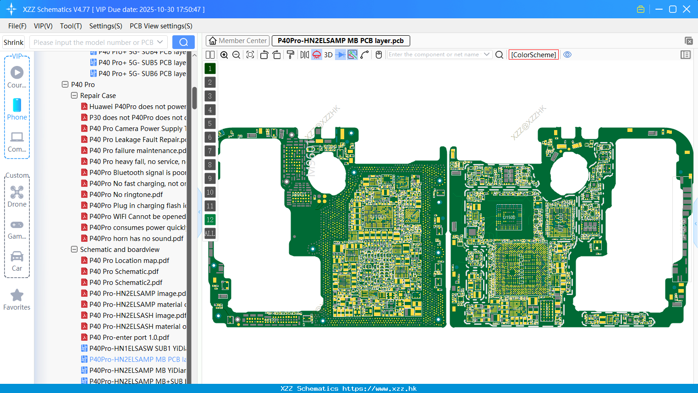The image size is (698, 393).
Task: Open model number search dropdown
Action: click(x=160, y=42)
